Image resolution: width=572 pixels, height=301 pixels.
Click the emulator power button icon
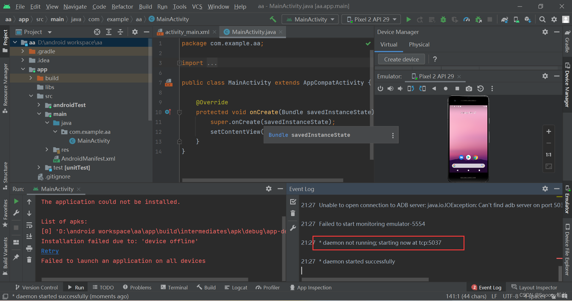380,89
